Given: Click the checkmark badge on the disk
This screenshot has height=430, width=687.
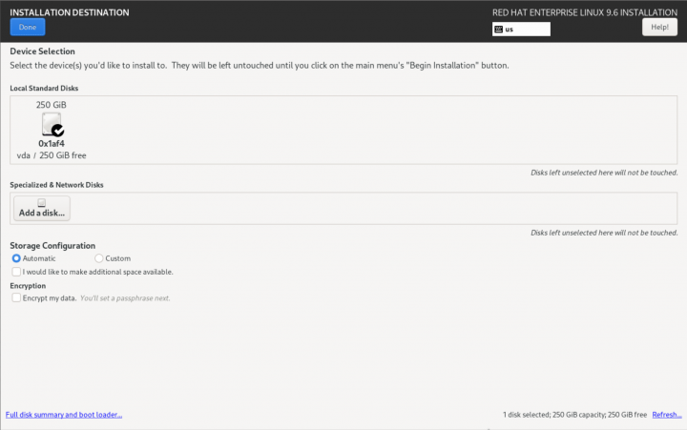Looking at the screenshot, I should point(57,131).
